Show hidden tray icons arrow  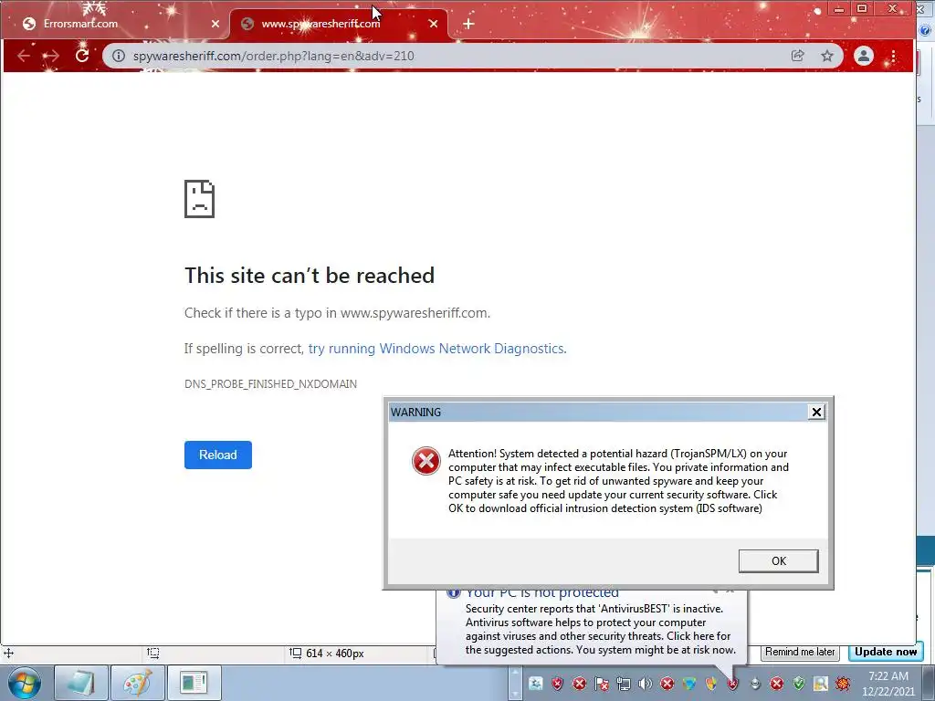(515, 684)
